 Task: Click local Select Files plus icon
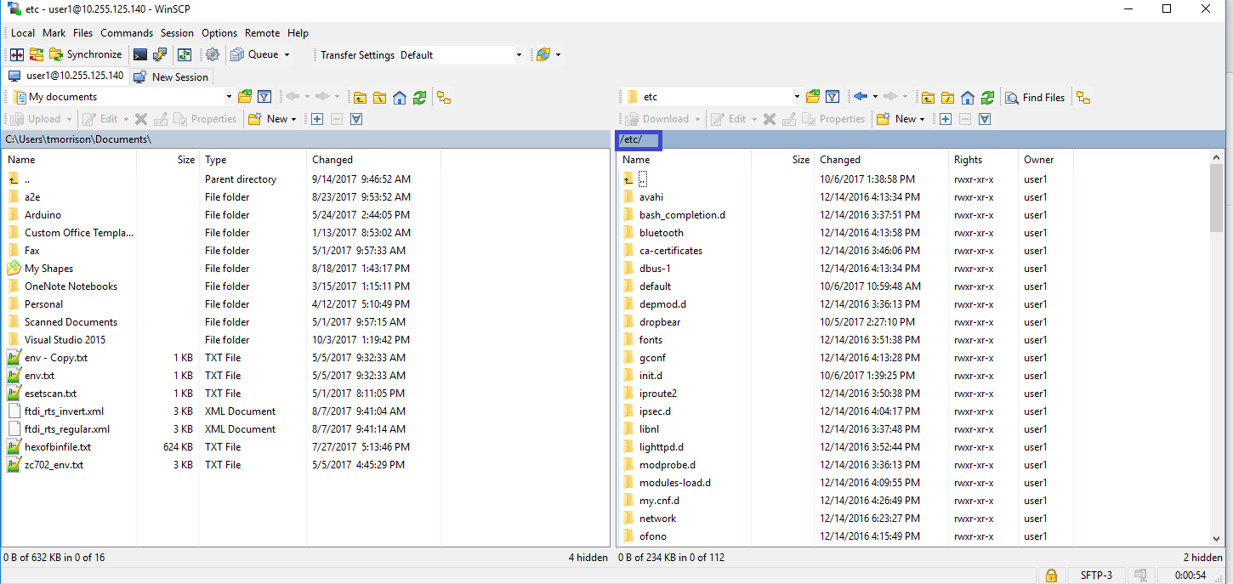coord(317,119)
